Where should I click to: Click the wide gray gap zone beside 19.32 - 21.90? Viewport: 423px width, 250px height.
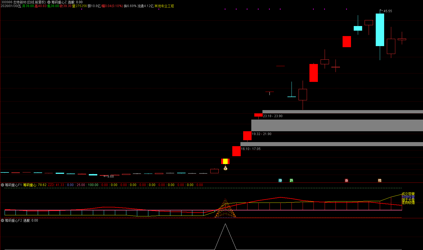337,125
